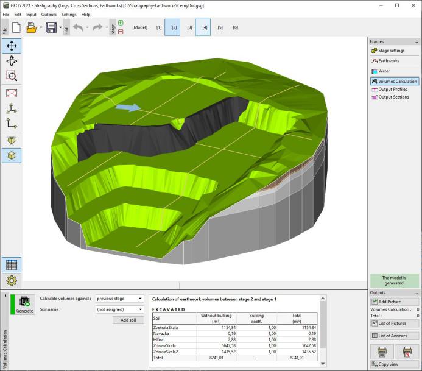Image resolution: width=422 pixels, height=371 pixels.
Task: Click the Add soil button
Action: point(128,320)
